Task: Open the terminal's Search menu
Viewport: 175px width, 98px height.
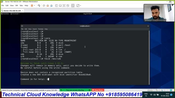Action: coord(35,29)
